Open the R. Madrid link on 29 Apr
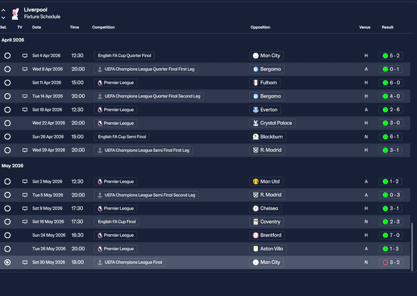Viewport: 417px width, 296px height. [x=267, y=150]
